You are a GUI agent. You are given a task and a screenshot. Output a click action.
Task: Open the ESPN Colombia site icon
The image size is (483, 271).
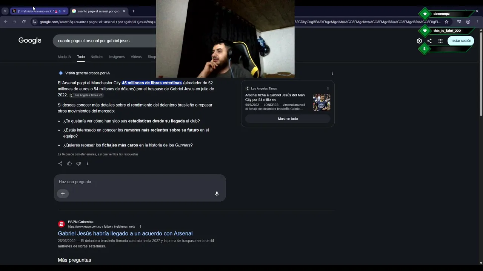62,224
